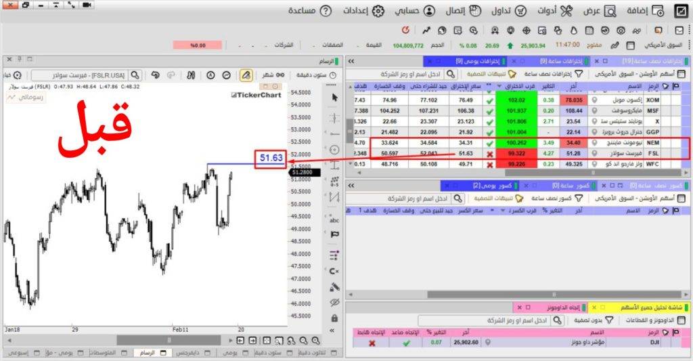
Task: Click the last zoom magnifier icon under chart
Action: coord(315,341)
